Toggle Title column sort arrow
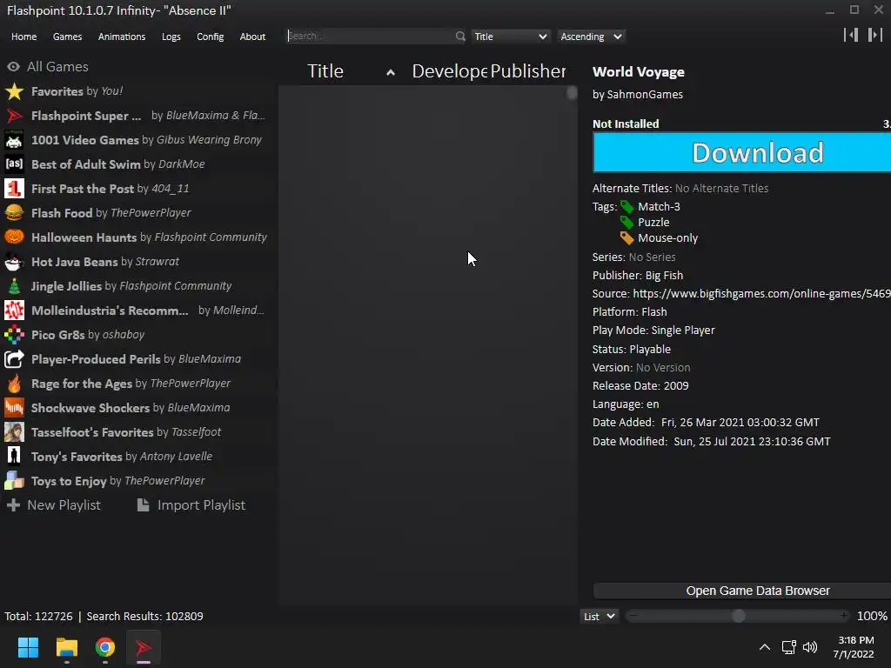Screen dimensions: 891x668 (391, 72)
